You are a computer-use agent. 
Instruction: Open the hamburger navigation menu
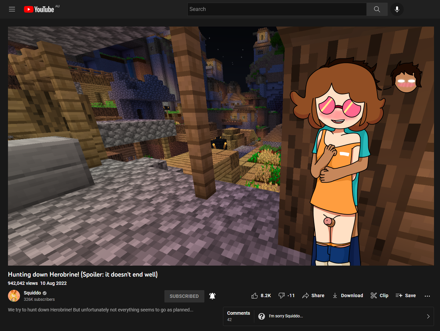(12, 9)
